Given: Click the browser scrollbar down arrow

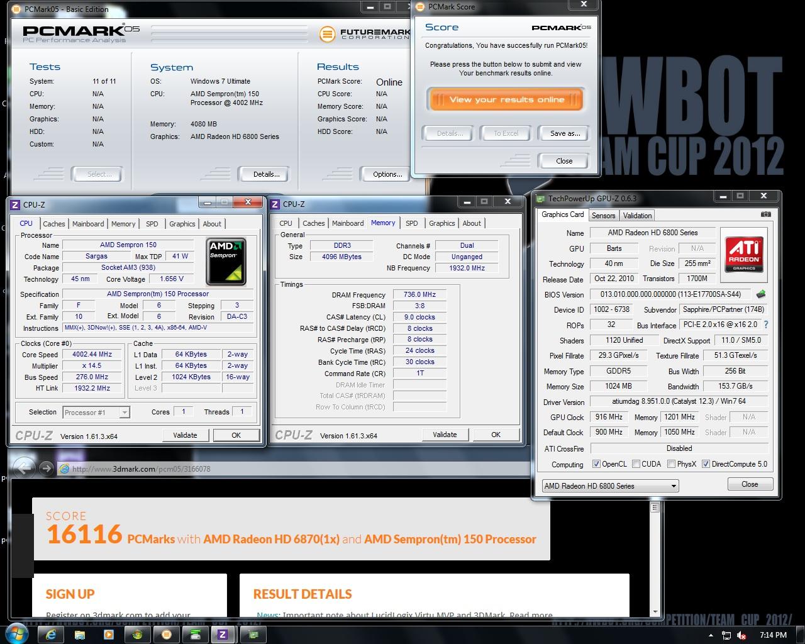Looking at the screenshot, I should [x=654, y=611].
